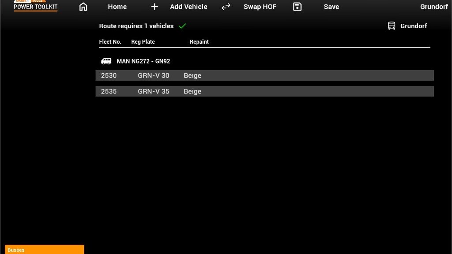Image resolution: width=452 pixels, height=254 pixels.
Task: Click Beige repaint in row 2530
Action: coord(192,75)
